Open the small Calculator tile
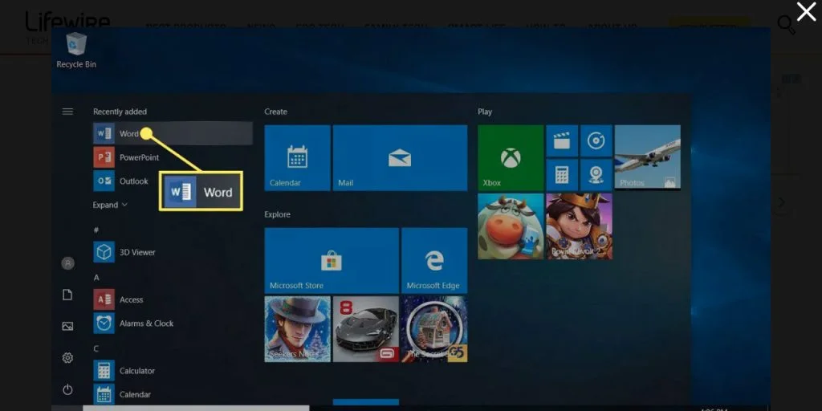822x411 pixels. (562, 175)
